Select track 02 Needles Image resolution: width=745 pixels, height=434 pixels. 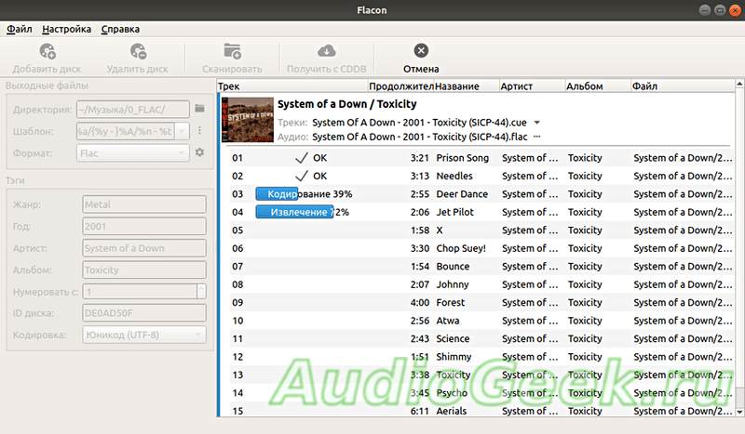(481, 176)
